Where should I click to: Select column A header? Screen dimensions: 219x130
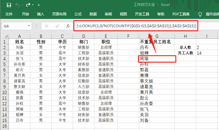coord(19,36)
